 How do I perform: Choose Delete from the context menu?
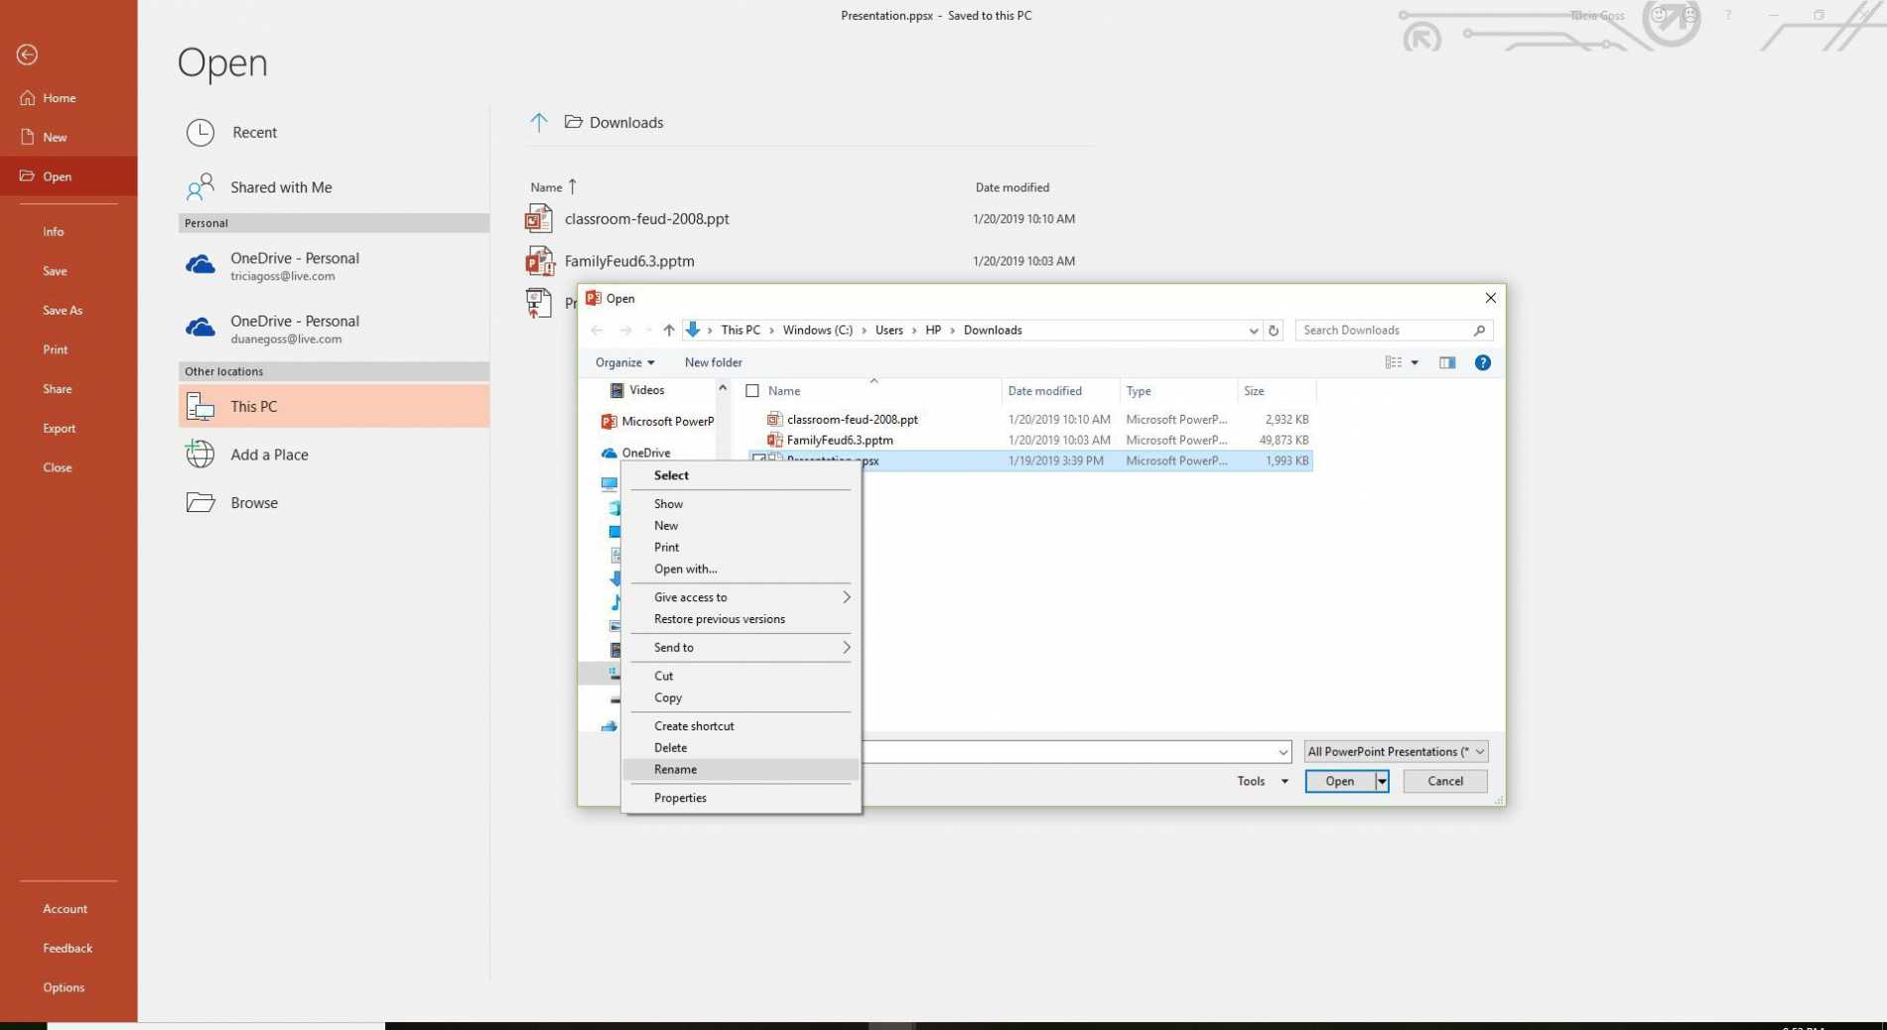(741, 748)
